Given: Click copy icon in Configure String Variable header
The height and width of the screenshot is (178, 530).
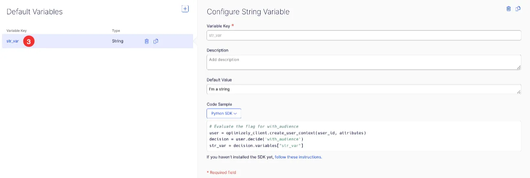Looking at the screenshot, I should [x=518, y=9].
